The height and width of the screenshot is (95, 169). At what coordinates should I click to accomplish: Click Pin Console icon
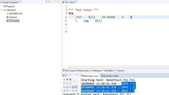click(64, 91)
